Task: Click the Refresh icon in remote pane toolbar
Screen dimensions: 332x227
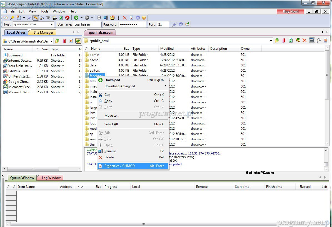Action: click(x=291, y=41)
